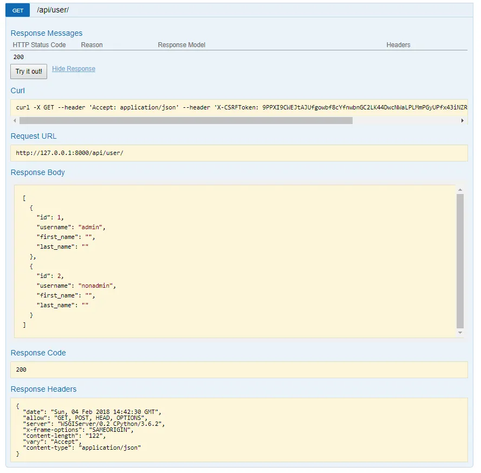Viewport: 481px width, 473px height.
Task: Click the GET method badge
Action: pos(17,10)
